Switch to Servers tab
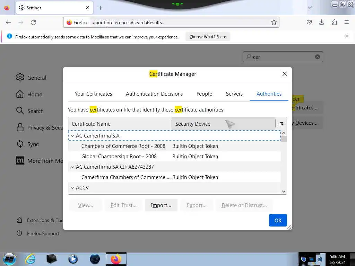 [x=234, y=94]
